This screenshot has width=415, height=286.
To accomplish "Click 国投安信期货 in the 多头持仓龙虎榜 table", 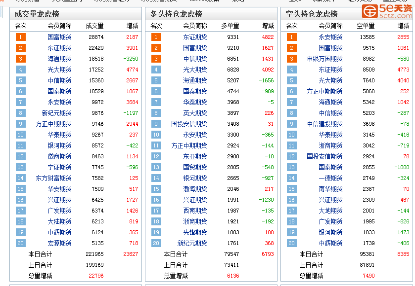I will (189, 124).
